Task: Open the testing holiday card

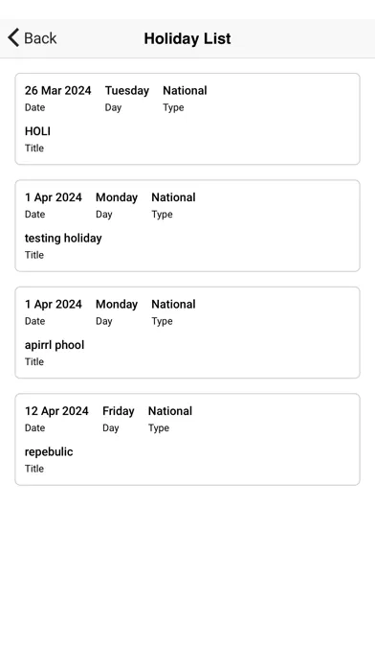Action: pyautogui.click(x=187, y=226)
